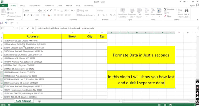
Task: Click the Decrease Font Size icon
Action: tap(51, 11)
